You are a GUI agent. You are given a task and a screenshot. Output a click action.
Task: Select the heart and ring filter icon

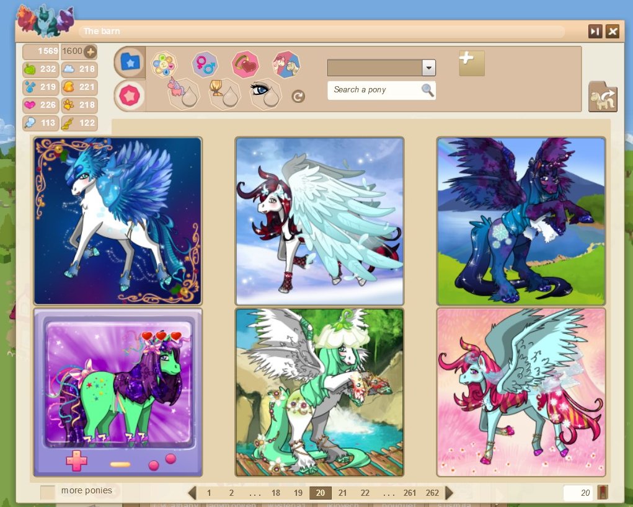point(245,63)
